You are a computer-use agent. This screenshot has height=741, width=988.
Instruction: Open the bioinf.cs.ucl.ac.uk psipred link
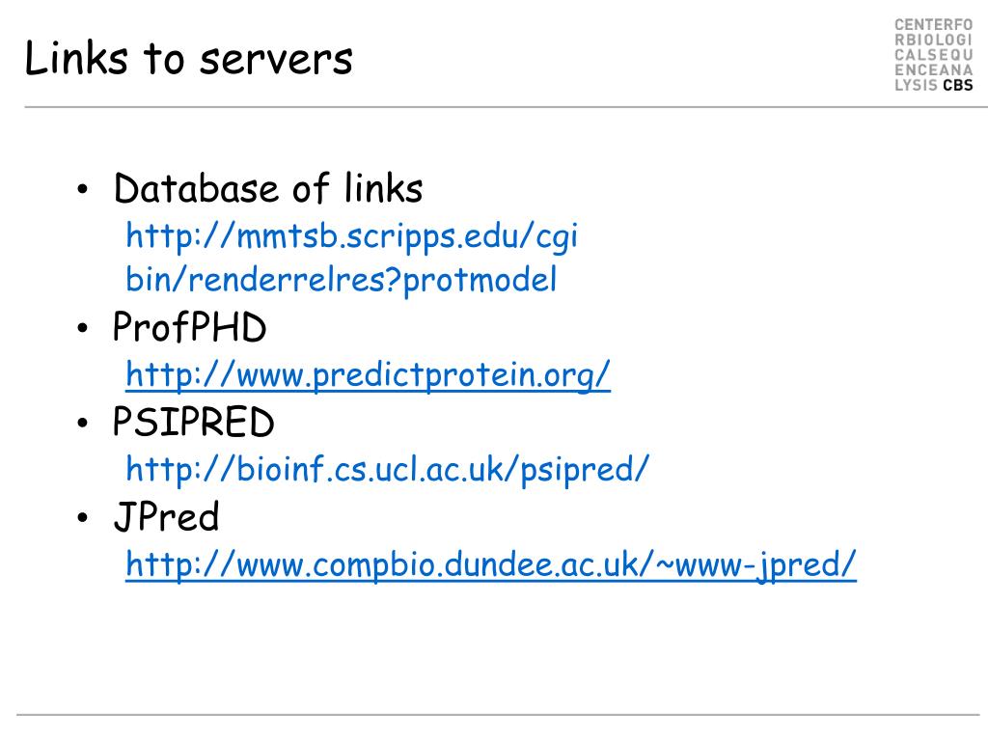387,470
